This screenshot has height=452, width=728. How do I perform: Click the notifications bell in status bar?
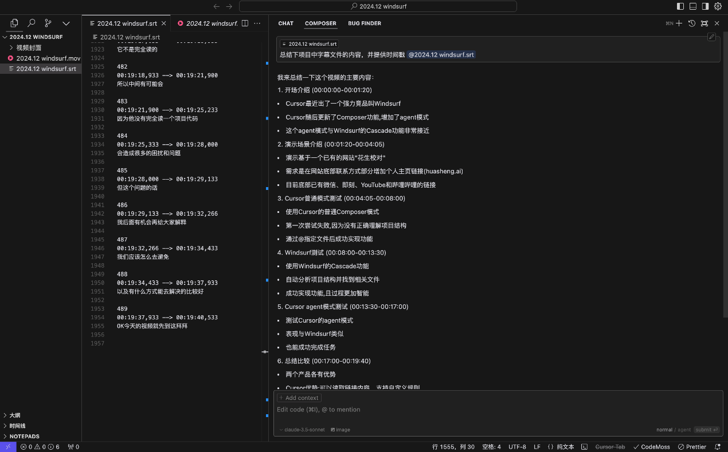tap(718, 447)
